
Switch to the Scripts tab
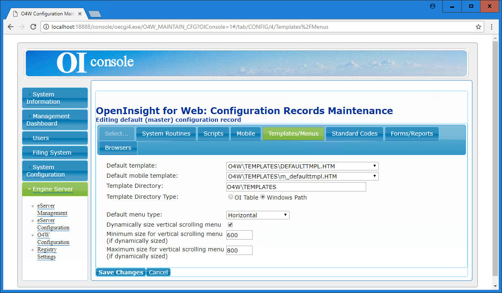coord(213,134)
